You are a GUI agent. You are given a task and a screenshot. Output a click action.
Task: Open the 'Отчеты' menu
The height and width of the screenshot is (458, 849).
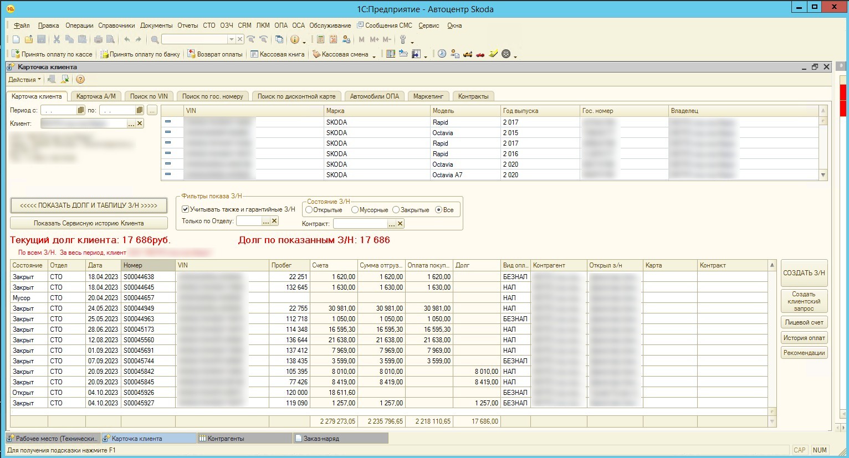click(187, 25)
